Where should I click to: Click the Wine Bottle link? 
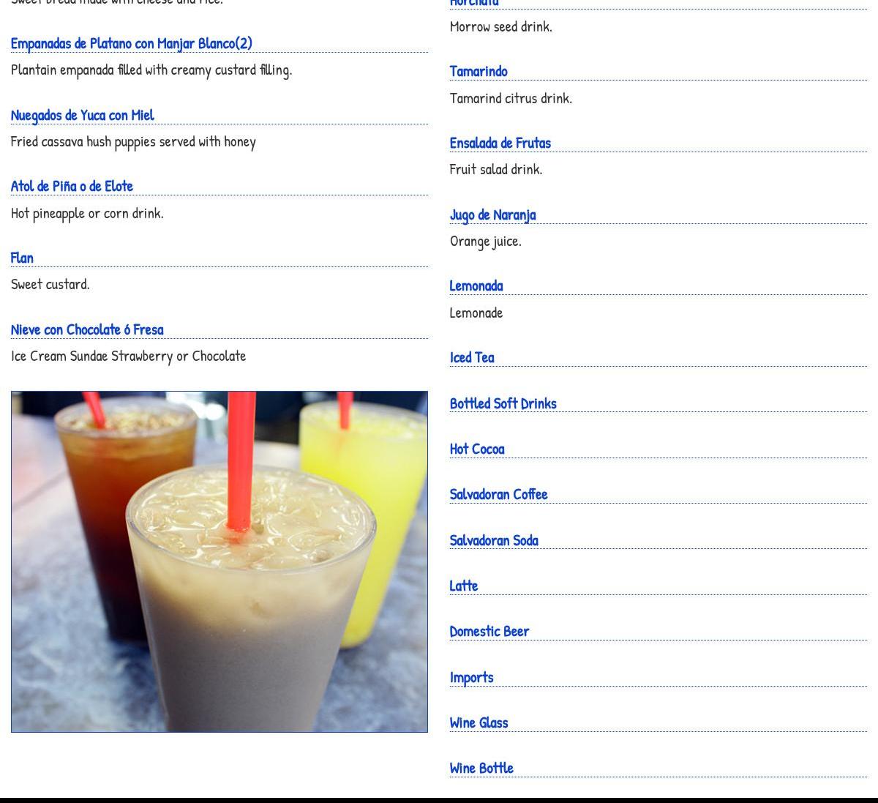point(481,768)
